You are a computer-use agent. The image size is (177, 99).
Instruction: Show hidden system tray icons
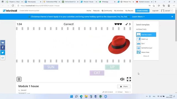147,97
